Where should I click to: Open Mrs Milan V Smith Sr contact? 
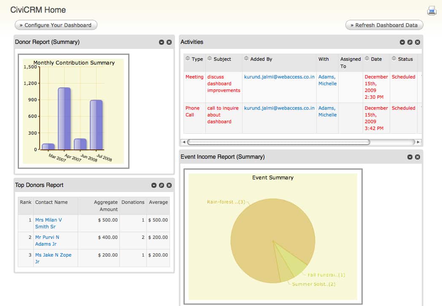pos(49,223)
